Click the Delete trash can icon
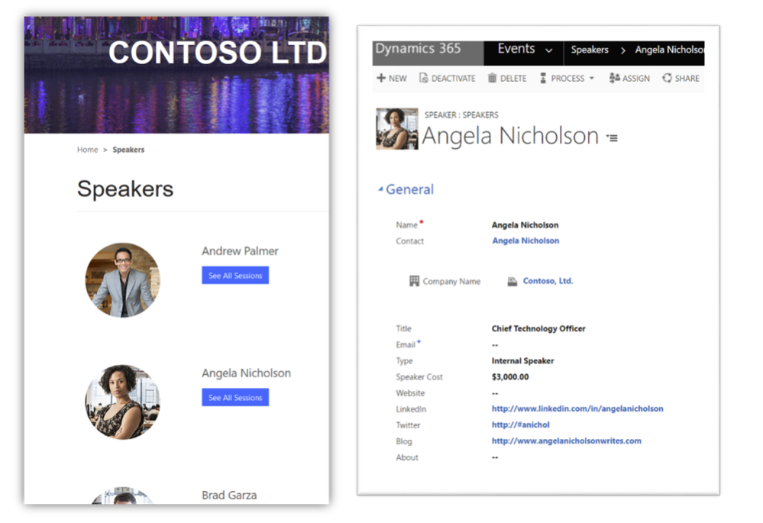This screenshot has height=523, width=763. (492, 78)
